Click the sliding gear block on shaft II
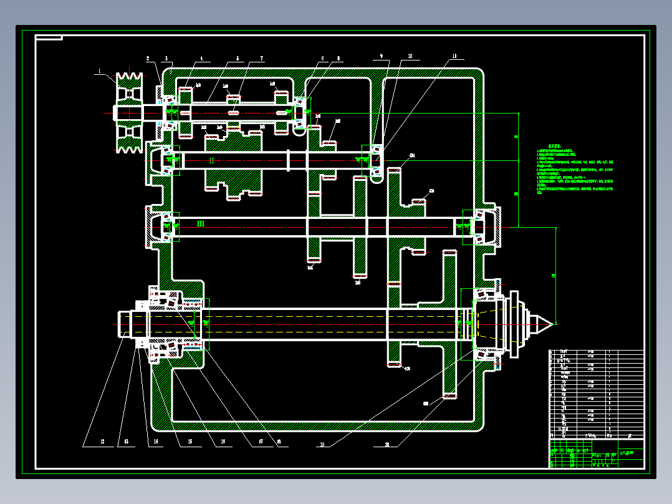The image size is (672, 504). pyautogui.click(x=233, y=166)
